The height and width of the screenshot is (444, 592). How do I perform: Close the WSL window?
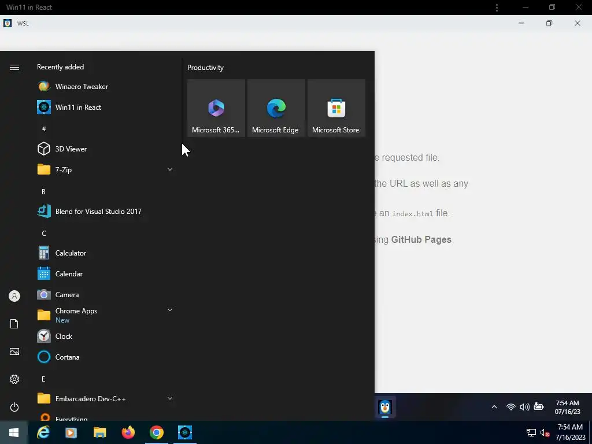point(578,23)
